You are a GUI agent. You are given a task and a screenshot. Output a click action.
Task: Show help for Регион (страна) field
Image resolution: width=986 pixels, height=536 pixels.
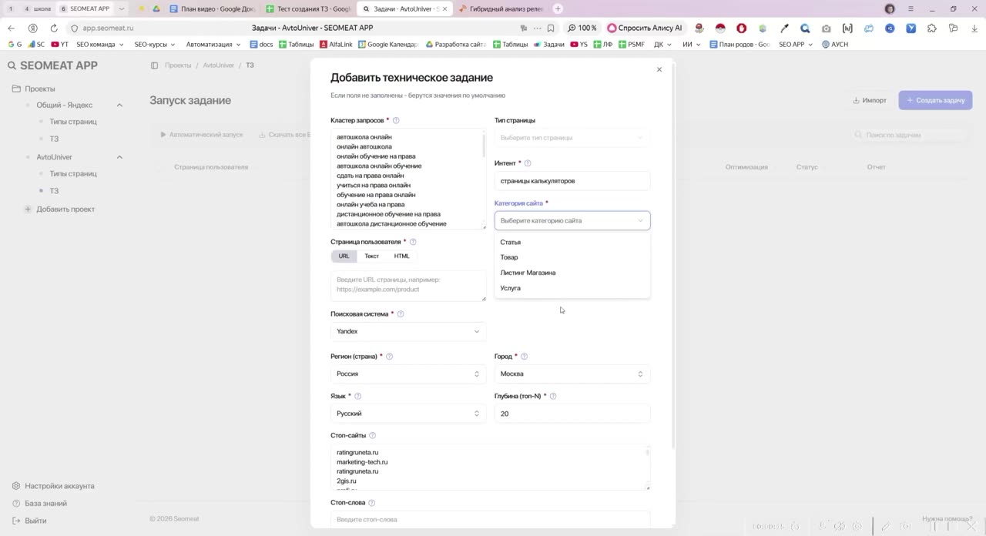tap(389, 357)
